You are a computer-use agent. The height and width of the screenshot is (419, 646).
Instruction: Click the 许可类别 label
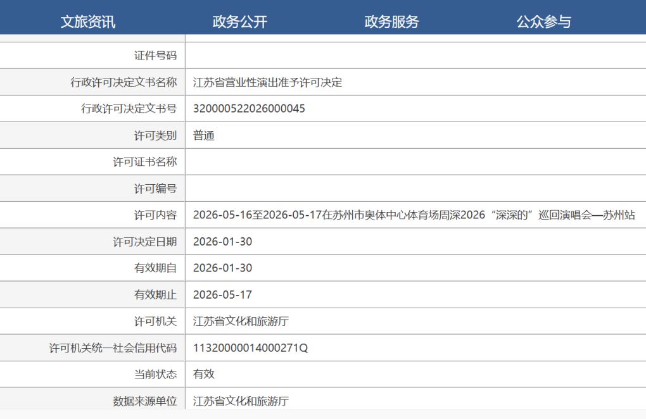155,135
